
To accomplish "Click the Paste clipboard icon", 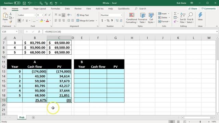I will click(5, 15).
